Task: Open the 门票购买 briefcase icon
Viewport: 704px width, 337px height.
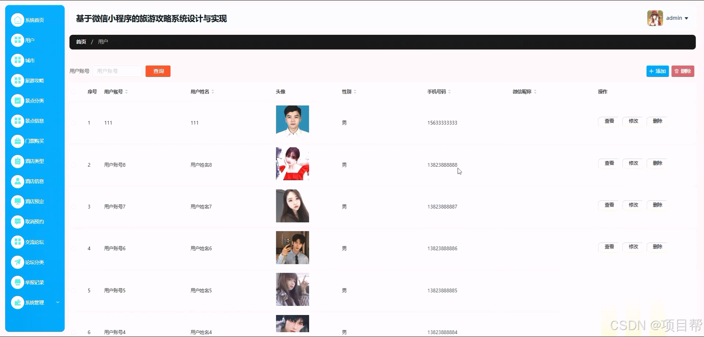Action: pyautogui.click(x=17, y=141)
